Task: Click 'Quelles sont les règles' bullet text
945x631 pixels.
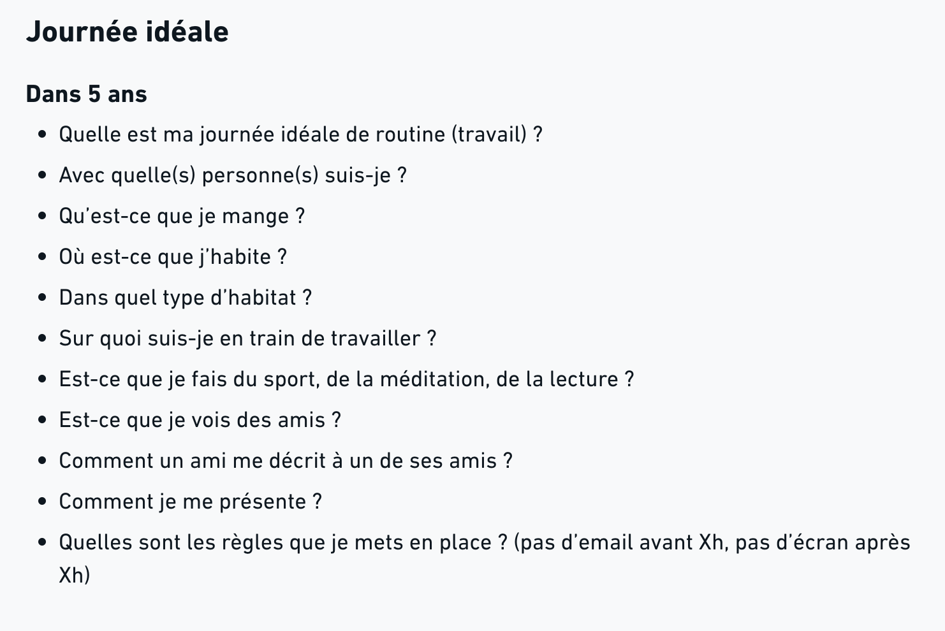Action: [485, 558]
